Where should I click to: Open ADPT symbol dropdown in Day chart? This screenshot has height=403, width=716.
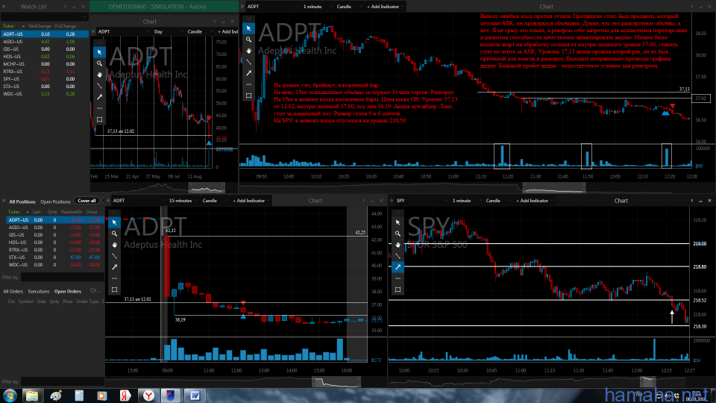124,31
